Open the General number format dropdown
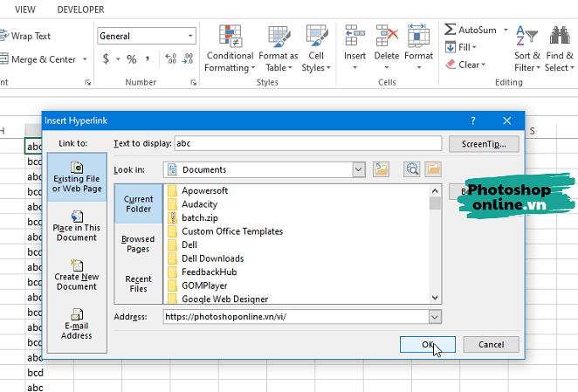The width and height of the screenshot is (578, 392). [x=190, y=36]
